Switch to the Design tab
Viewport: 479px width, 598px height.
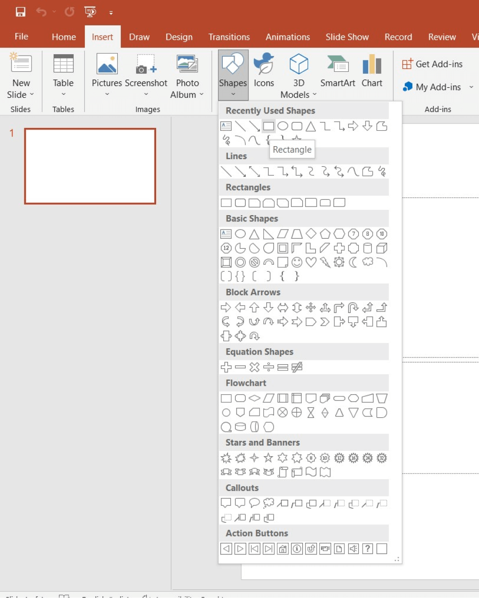(179, 36)
